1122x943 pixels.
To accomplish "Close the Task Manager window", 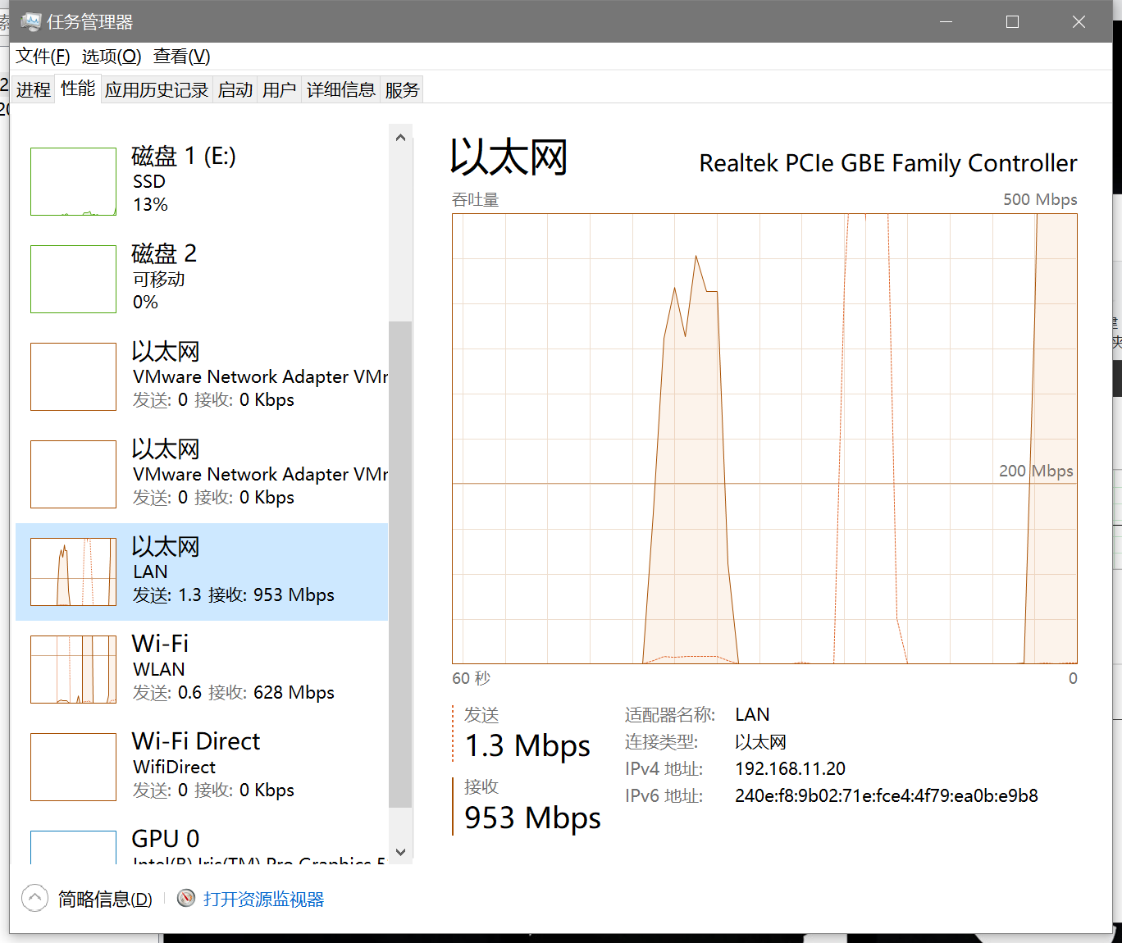I will tap(1079, 22).
